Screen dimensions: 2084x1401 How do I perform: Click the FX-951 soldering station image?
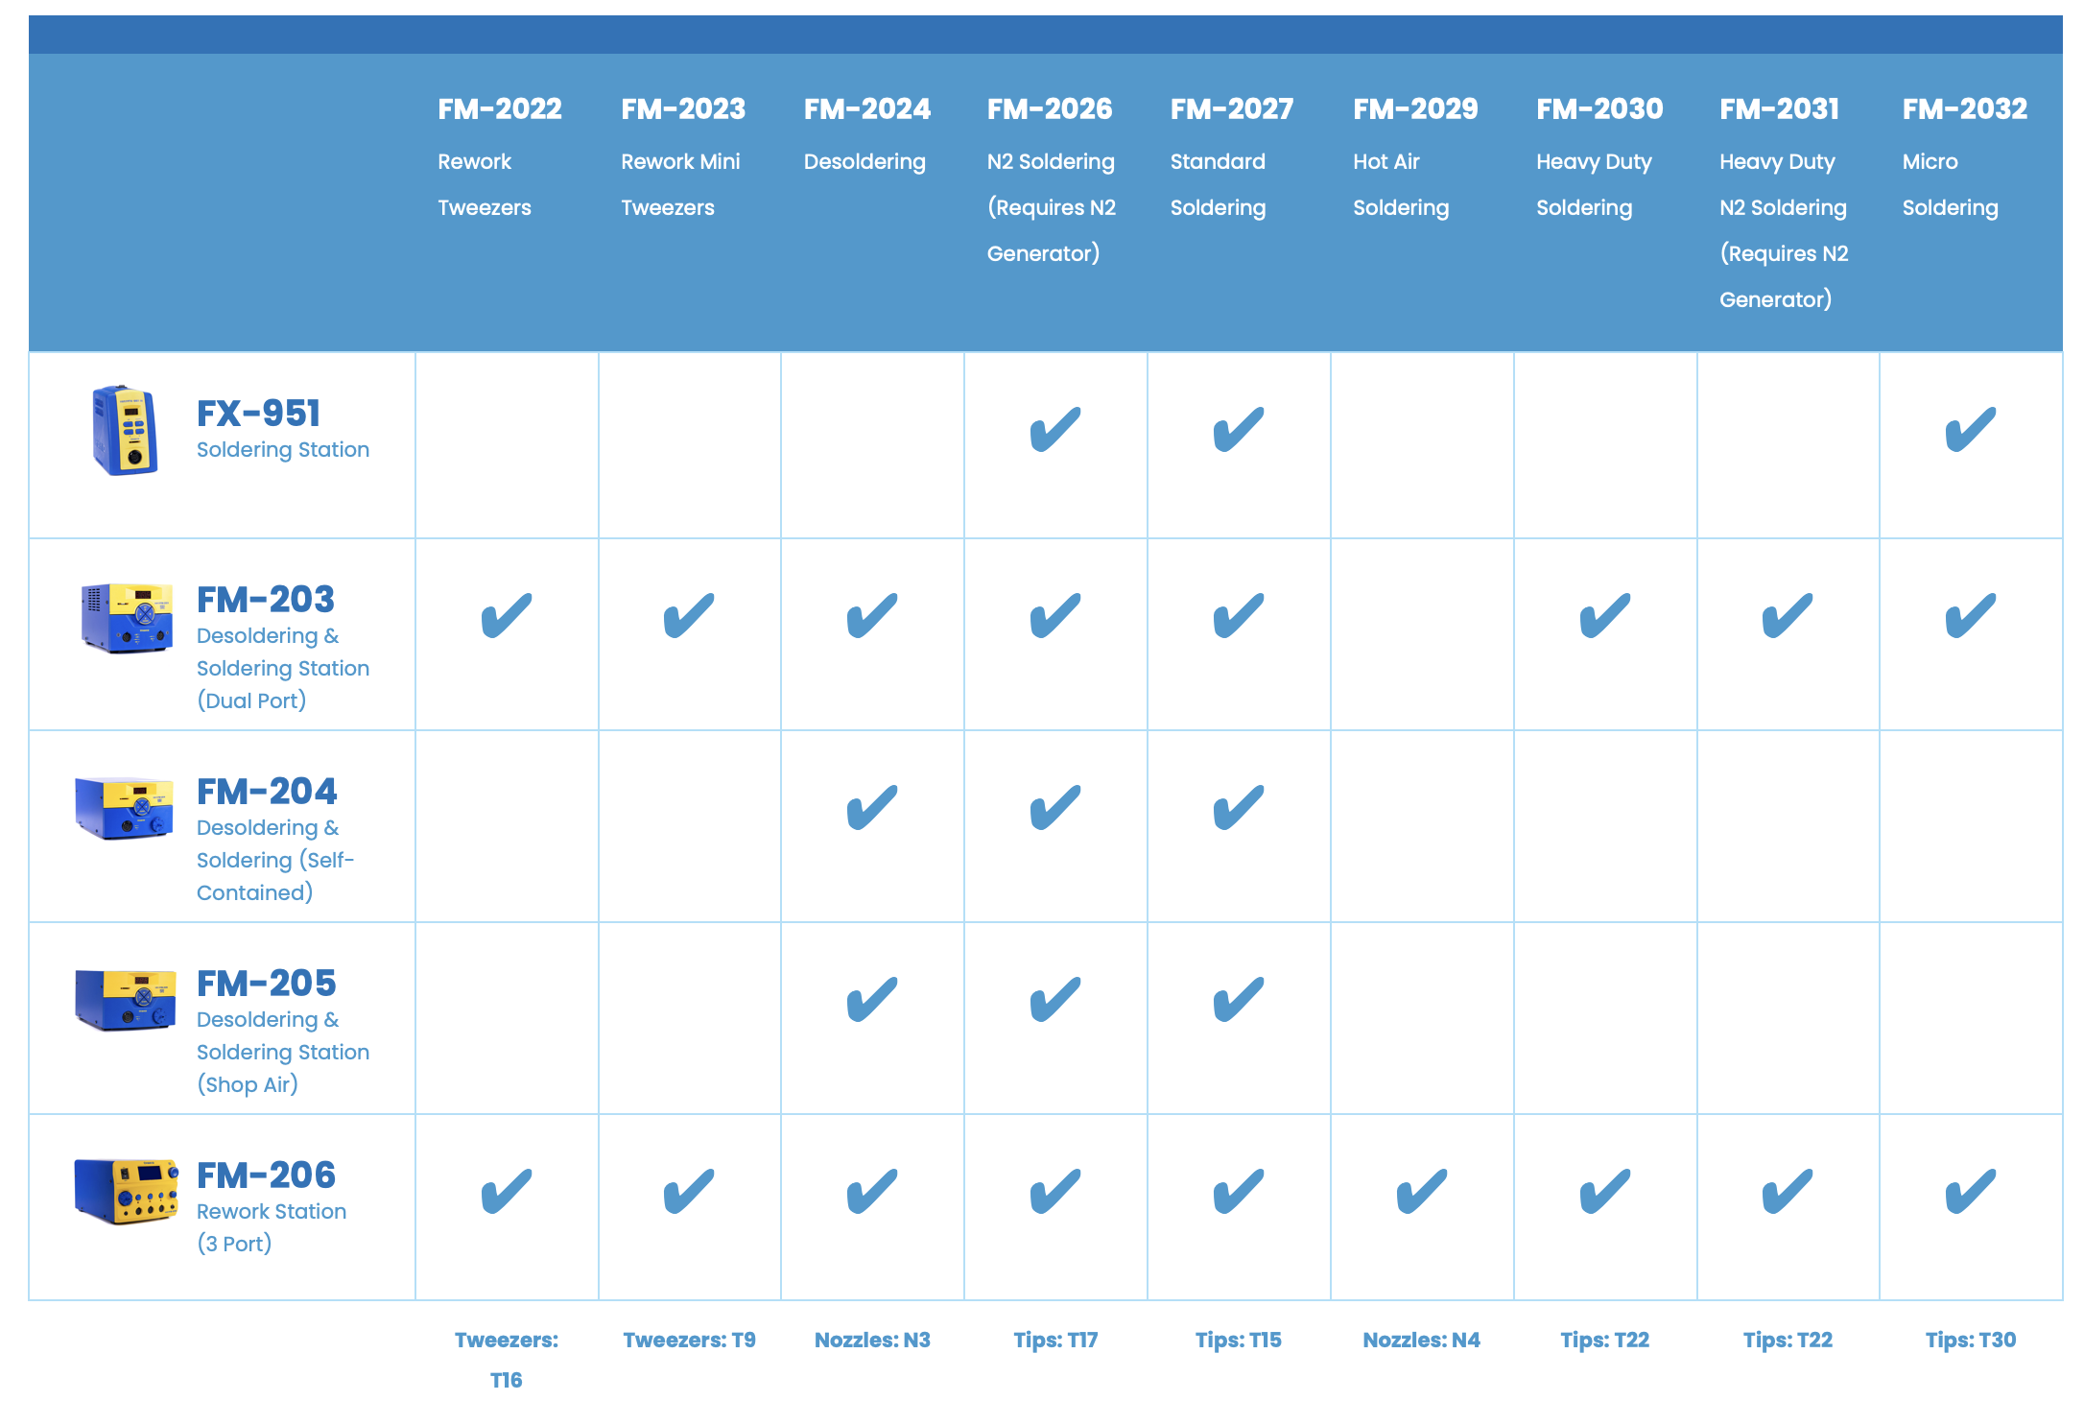125,430
